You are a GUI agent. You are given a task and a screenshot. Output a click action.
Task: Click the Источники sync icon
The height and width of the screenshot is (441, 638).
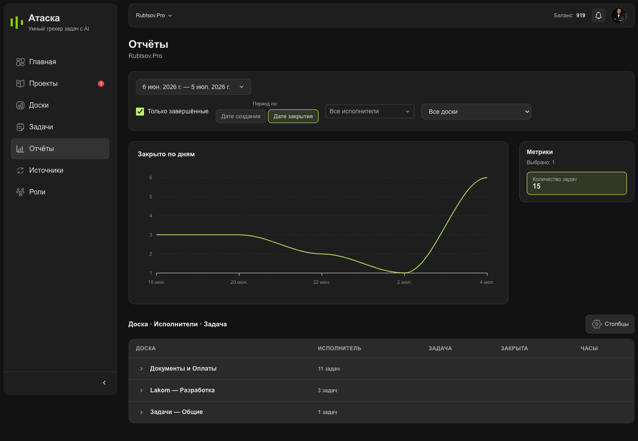click(x=20, y=170)
